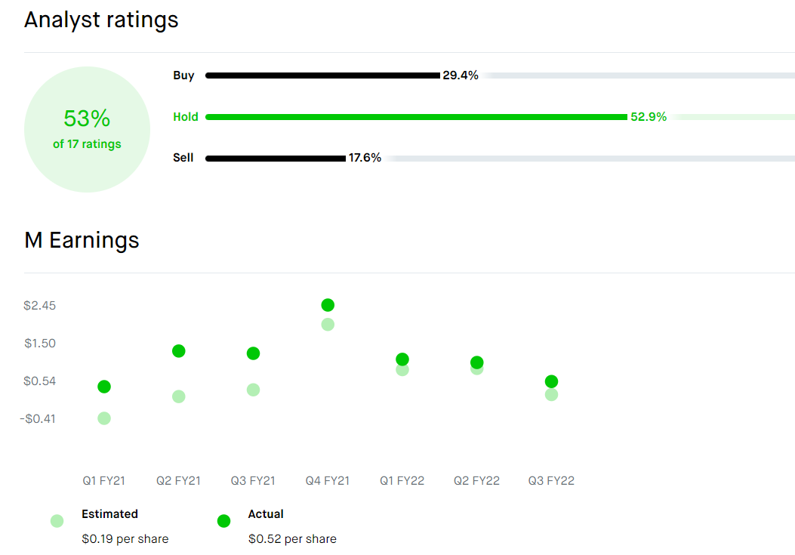Click the Q4 FY21 estimated earnings dot
795x555 pixels.
(328, 325)
